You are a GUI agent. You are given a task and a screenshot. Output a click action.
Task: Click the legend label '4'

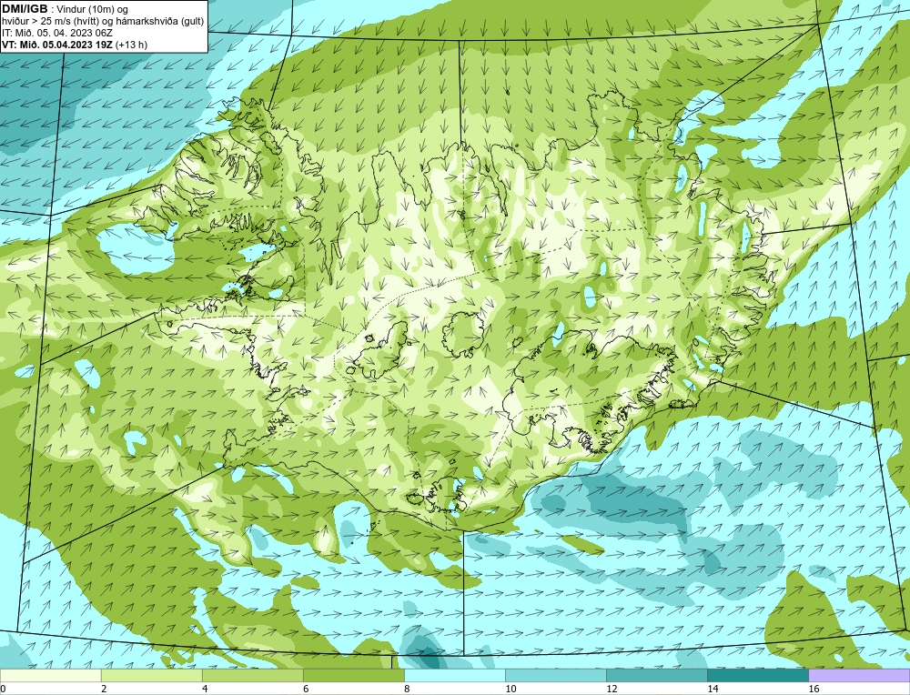coord(205,689)
